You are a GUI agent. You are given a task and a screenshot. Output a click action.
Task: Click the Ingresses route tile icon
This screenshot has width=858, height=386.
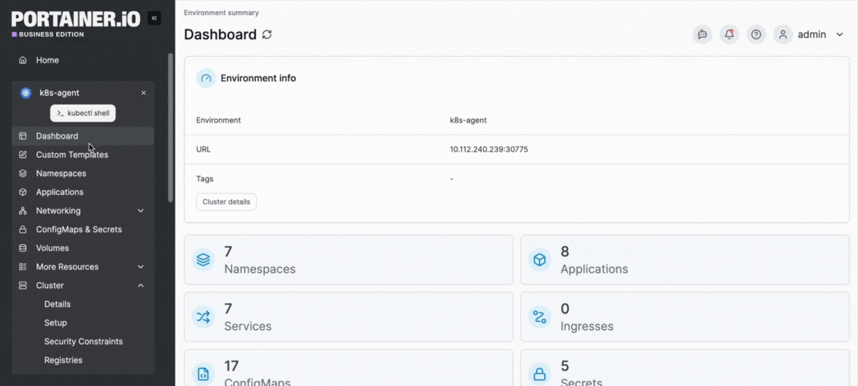[539, 317]
